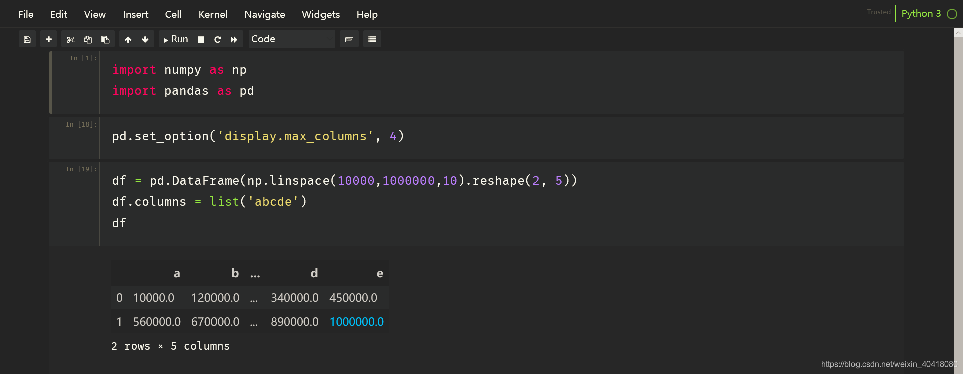Viewport: 963px width, 374px height.
Task: Click column header d in output table
Action: 314,273
